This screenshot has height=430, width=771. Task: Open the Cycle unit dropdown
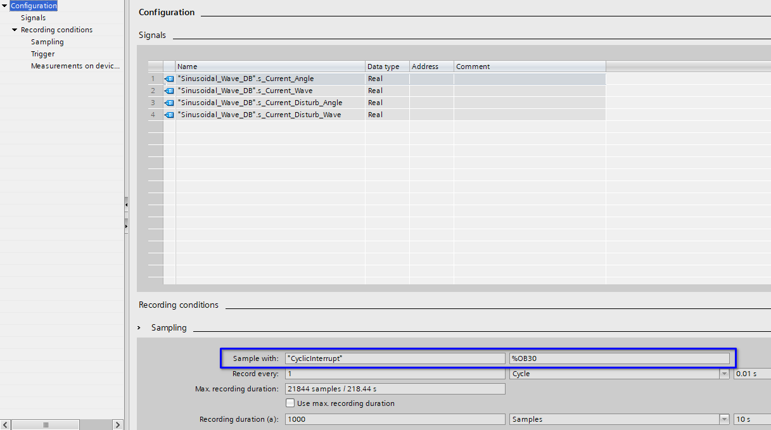(x=724, y=374)
